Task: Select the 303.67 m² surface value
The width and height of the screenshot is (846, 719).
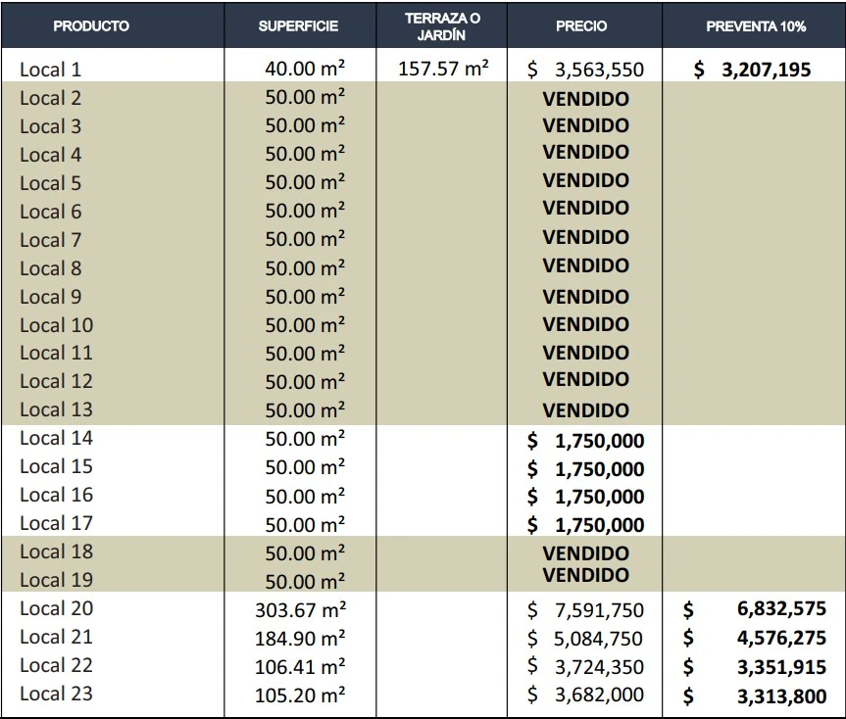Action: pyautogui.click(x=300, y=610)
